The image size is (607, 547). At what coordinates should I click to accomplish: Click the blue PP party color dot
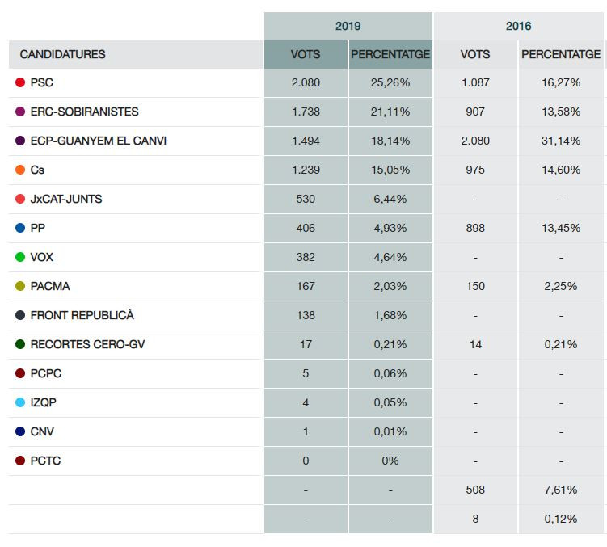coord(20,228)
